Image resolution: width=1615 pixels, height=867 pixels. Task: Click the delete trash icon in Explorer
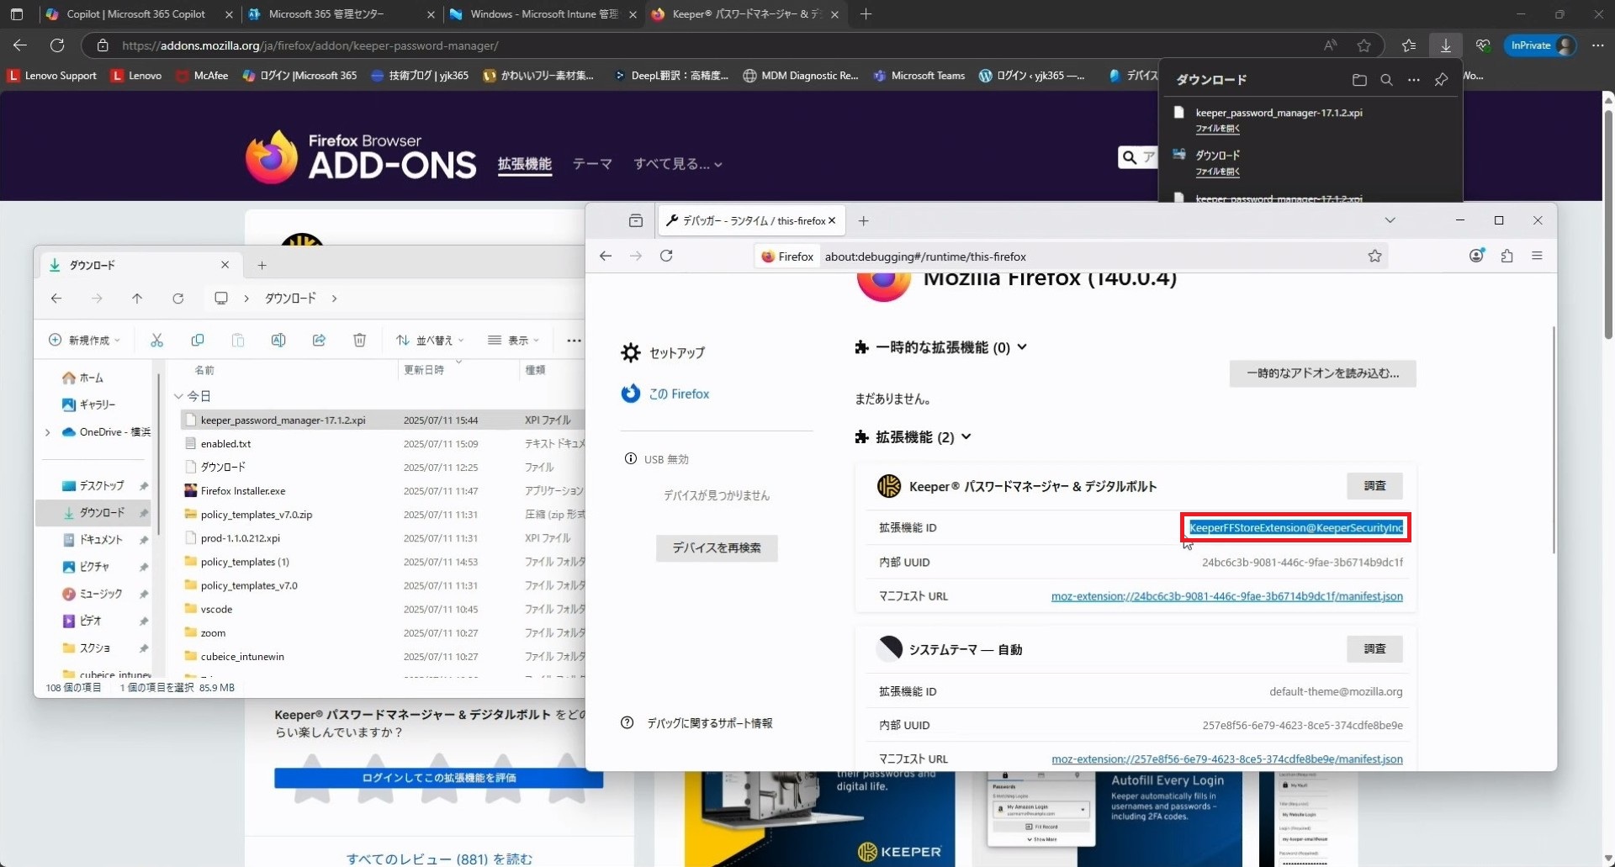(359, 341)
